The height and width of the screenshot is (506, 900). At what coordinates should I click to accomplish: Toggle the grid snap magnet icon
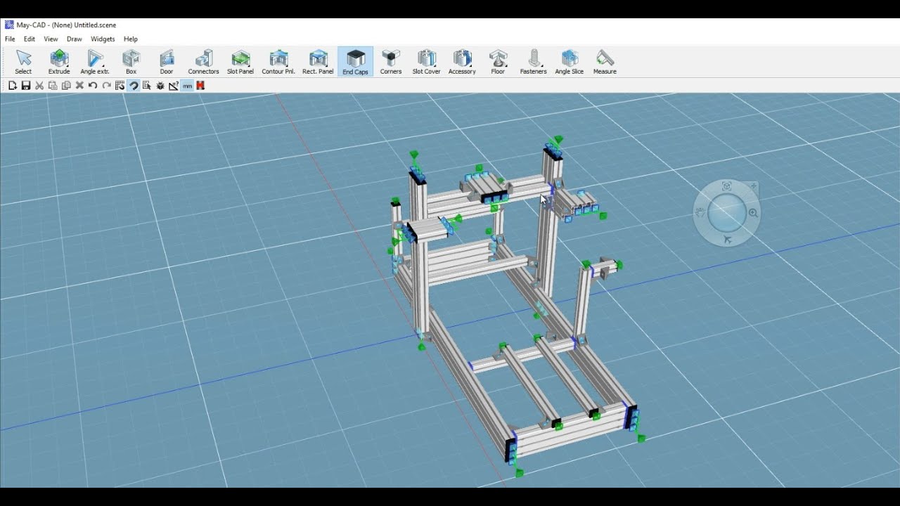[120, 86]
